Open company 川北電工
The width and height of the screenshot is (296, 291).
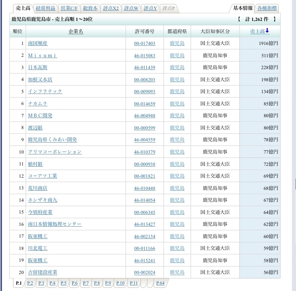click(x=38, y=248)
